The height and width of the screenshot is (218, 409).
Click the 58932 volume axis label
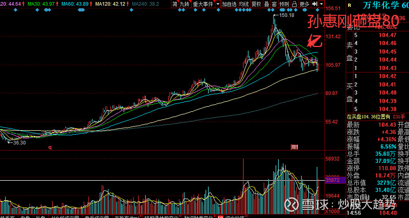tap(333, 159)
